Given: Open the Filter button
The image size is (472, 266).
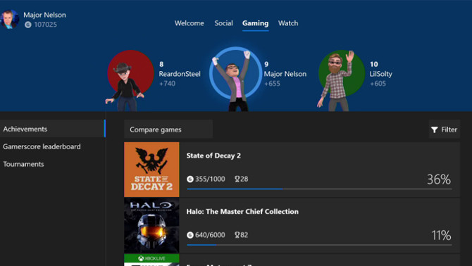Looking at the screenshot, I should point(445,129).
